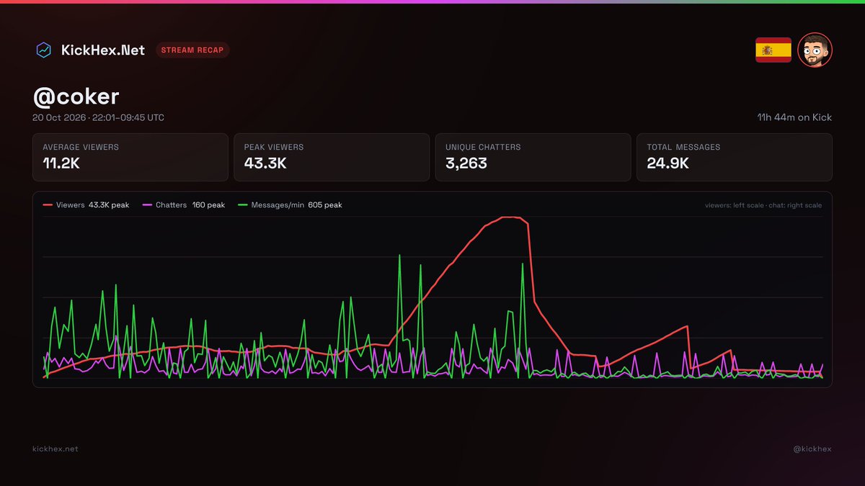Click the STREAM RECAP badge
865x486 pixels.
click(192, 50)
